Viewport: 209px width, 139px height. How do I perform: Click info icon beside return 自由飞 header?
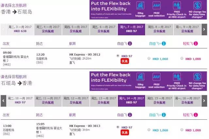(x=130, y=115)
